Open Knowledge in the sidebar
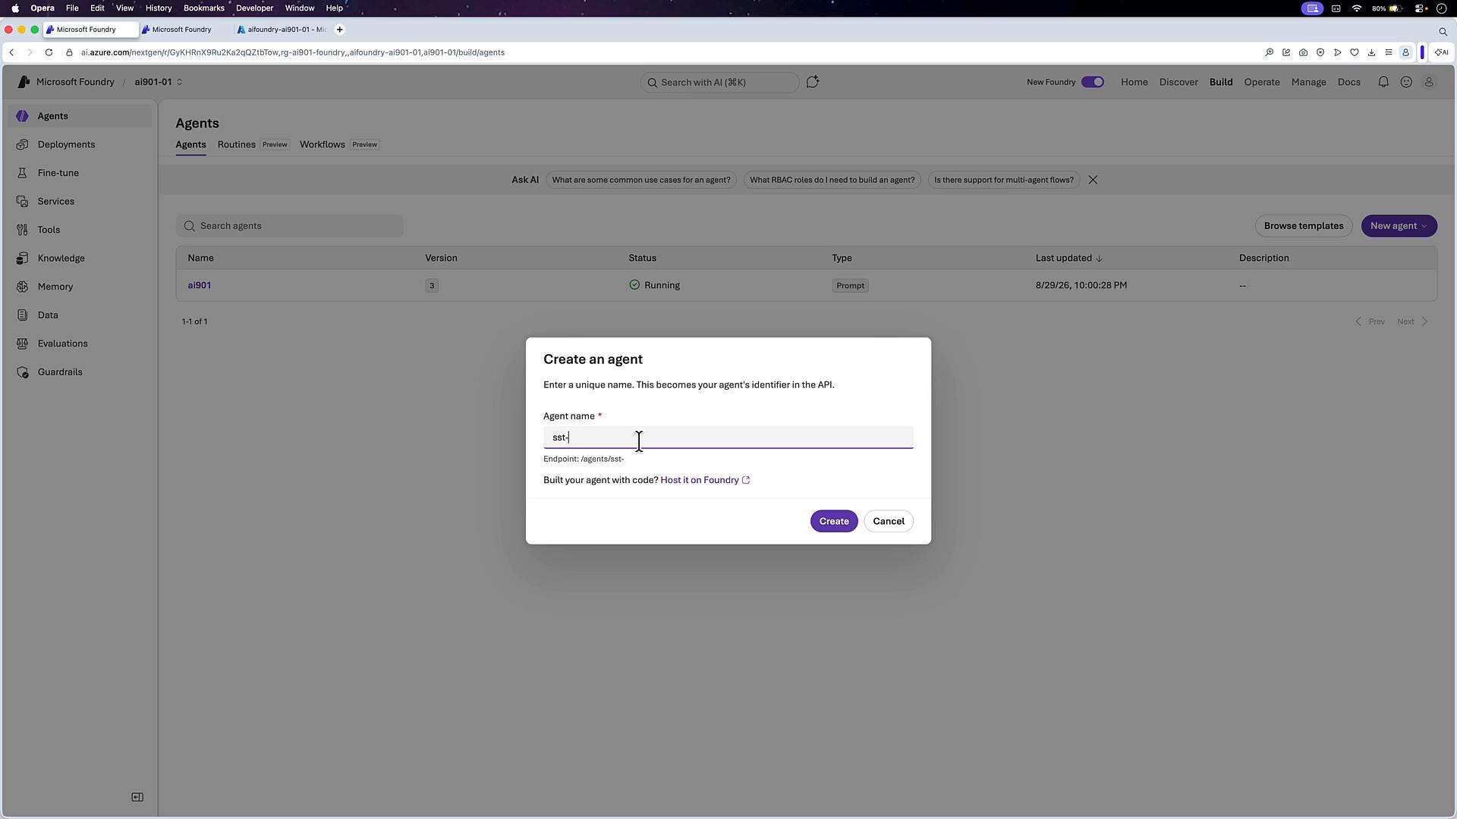This screenshot has height=819, width=1457. click(x=80, y=258)
